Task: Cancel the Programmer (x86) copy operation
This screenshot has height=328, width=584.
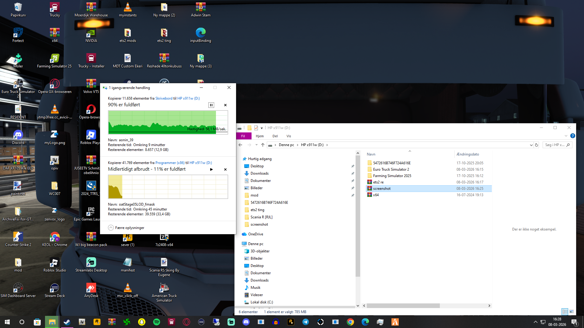Action: click(x=225, y=169)
